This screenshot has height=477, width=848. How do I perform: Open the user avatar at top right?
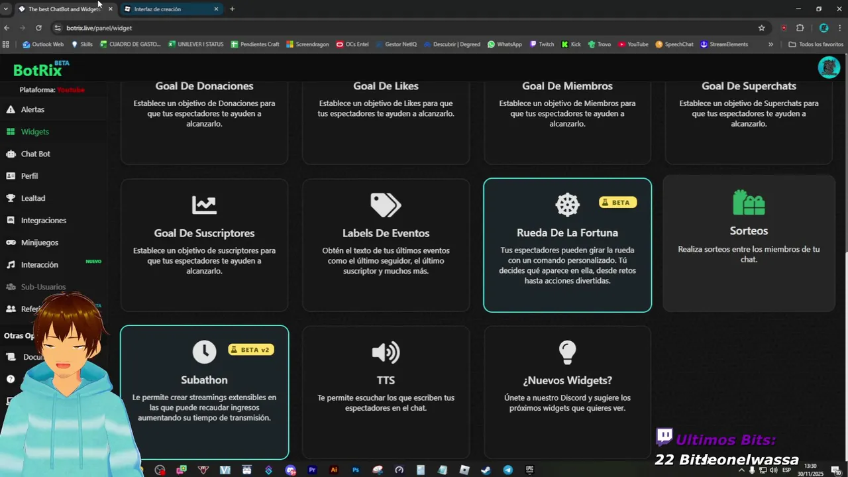point(829,68)
